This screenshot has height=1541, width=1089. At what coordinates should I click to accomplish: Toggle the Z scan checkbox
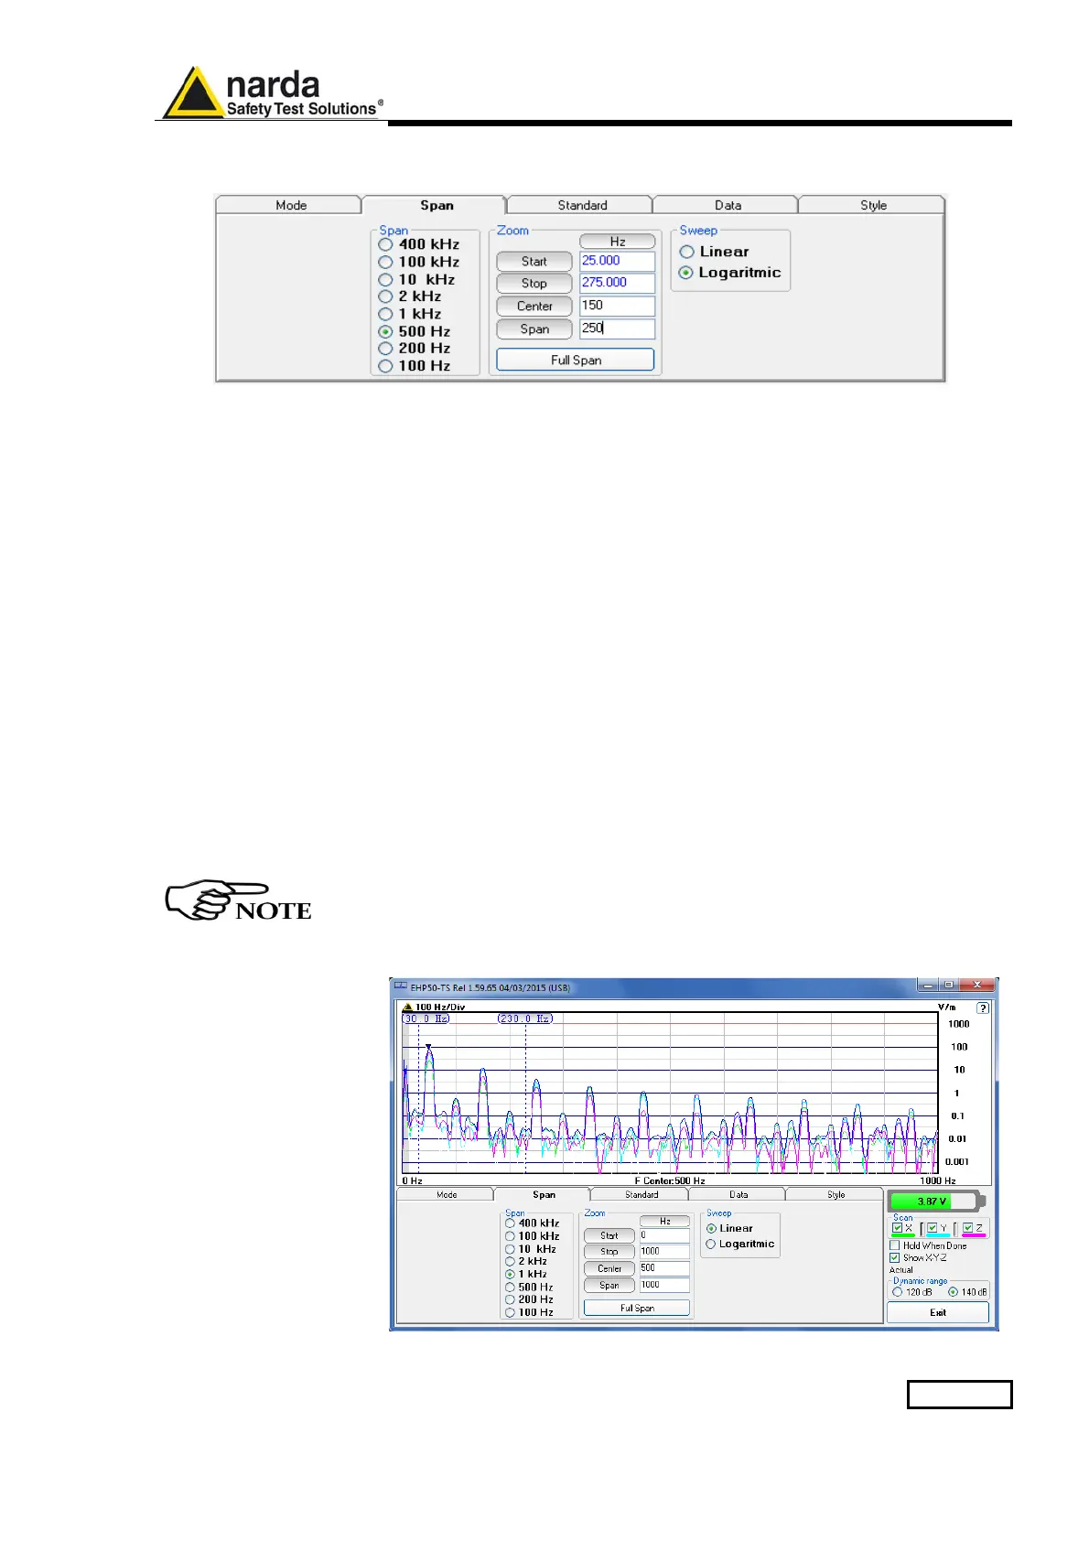(x=967, y=1228)
